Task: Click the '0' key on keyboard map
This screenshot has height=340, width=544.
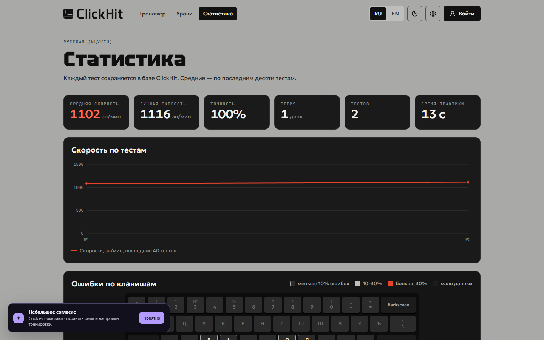Action: click(x=331, y=305)
